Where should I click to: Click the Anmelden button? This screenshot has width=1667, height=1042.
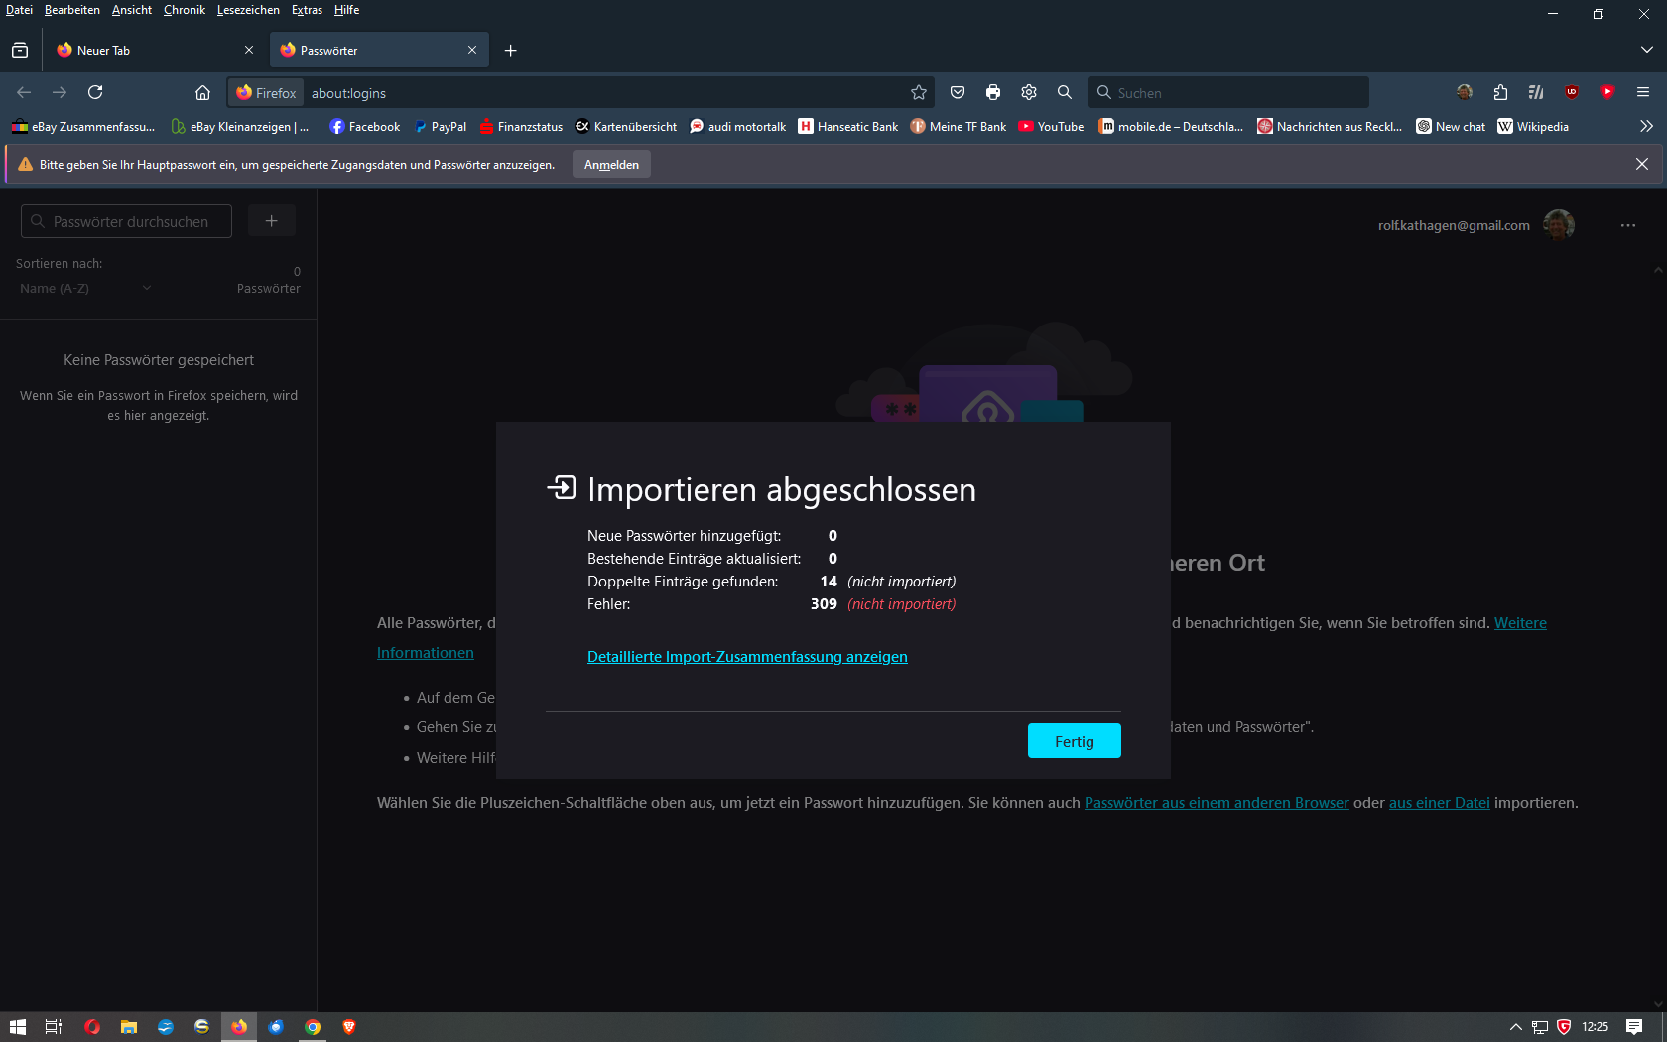pos(611,165)
